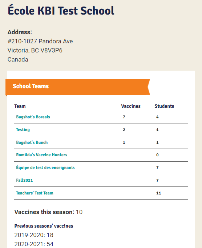Screen dimensions: 202x248
Task: Click the Team column header
Action: point(20,106)
